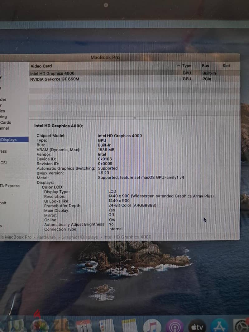The image size is (249, 332).
Task: Select Ethernet Cards in the sidebar
Action: 6,122
